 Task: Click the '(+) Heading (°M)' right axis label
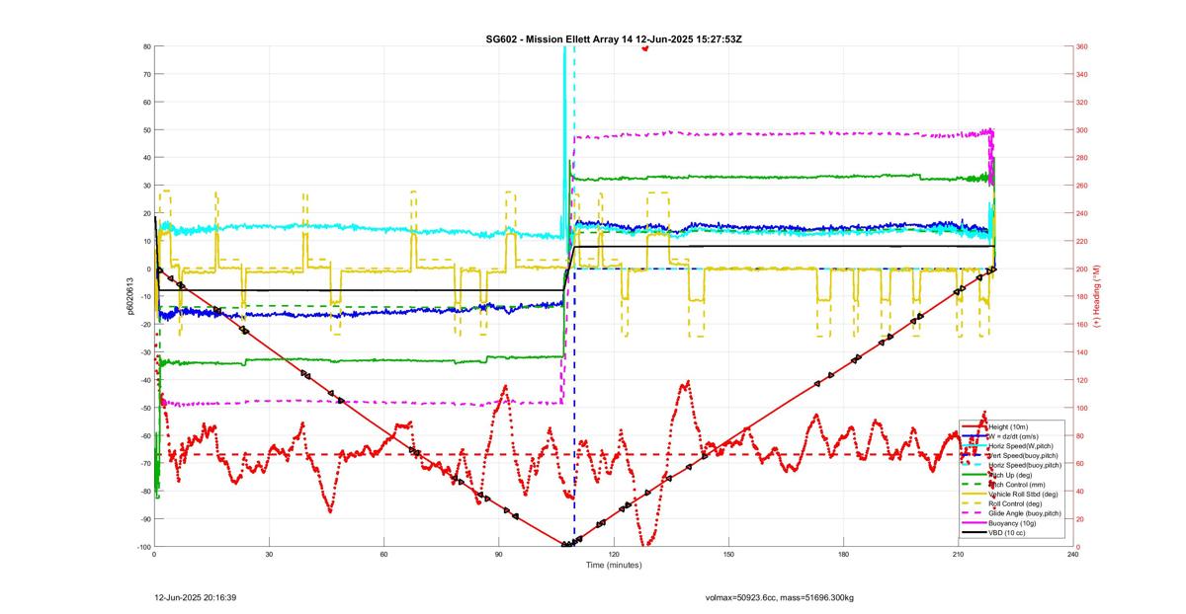click(x=1096, y=296)
